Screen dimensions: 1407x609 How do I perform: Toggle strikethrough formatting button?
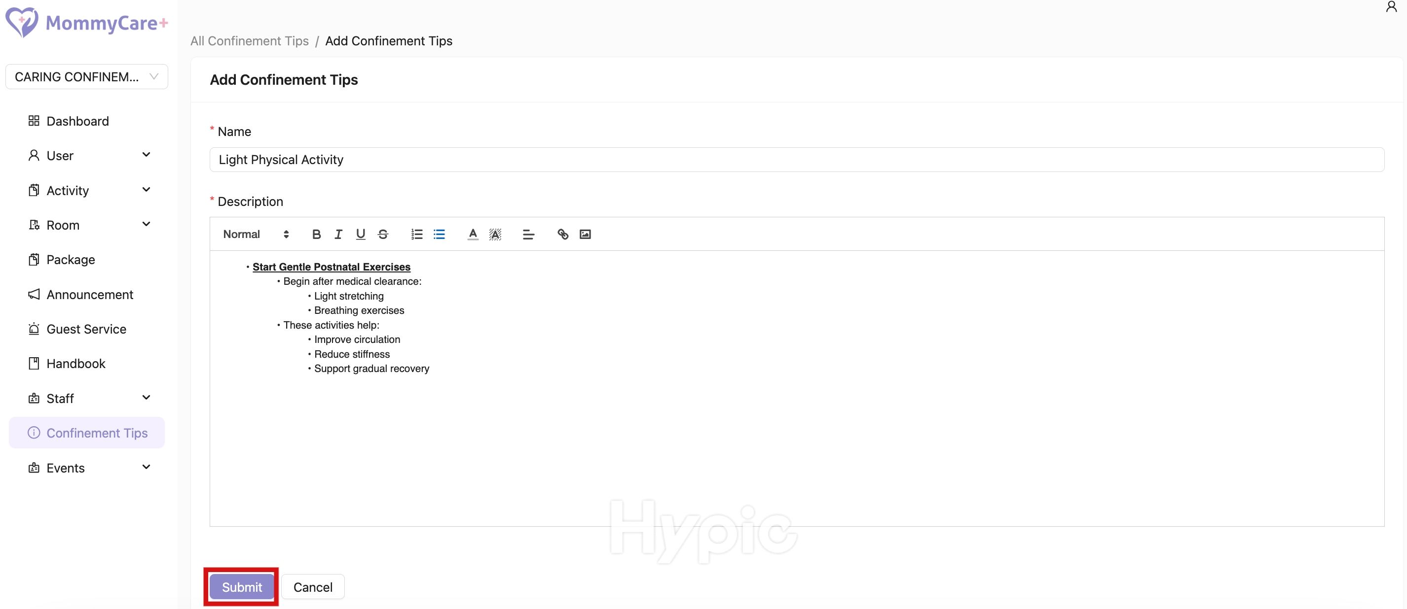[383, 234]
